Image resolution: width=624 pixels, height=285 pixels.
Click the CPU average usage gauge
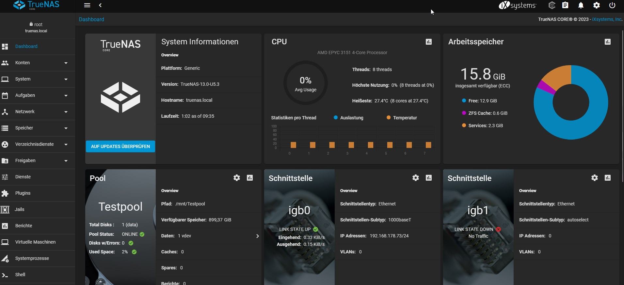point(306,83)
